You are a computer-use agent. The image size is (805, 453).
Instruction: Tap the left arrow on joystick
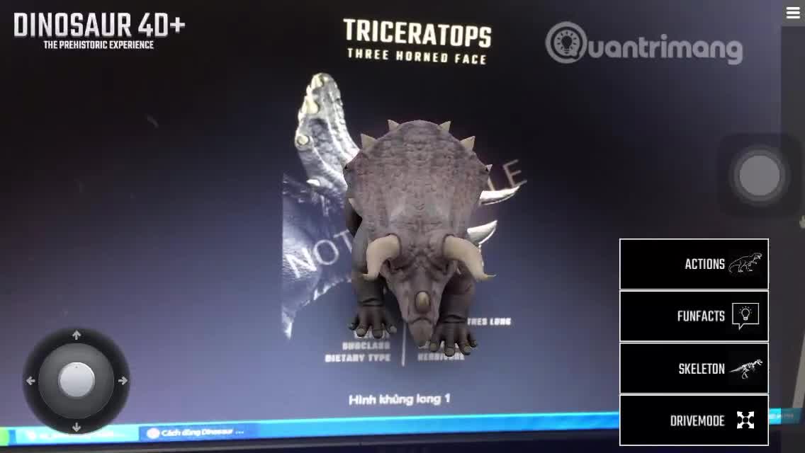30,381
